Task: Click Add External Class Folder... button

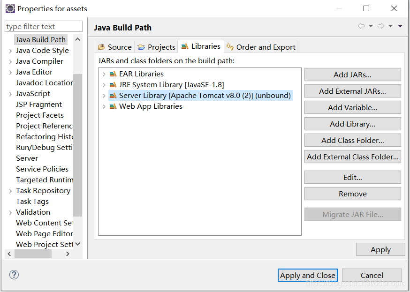Action: pos(352,157)
